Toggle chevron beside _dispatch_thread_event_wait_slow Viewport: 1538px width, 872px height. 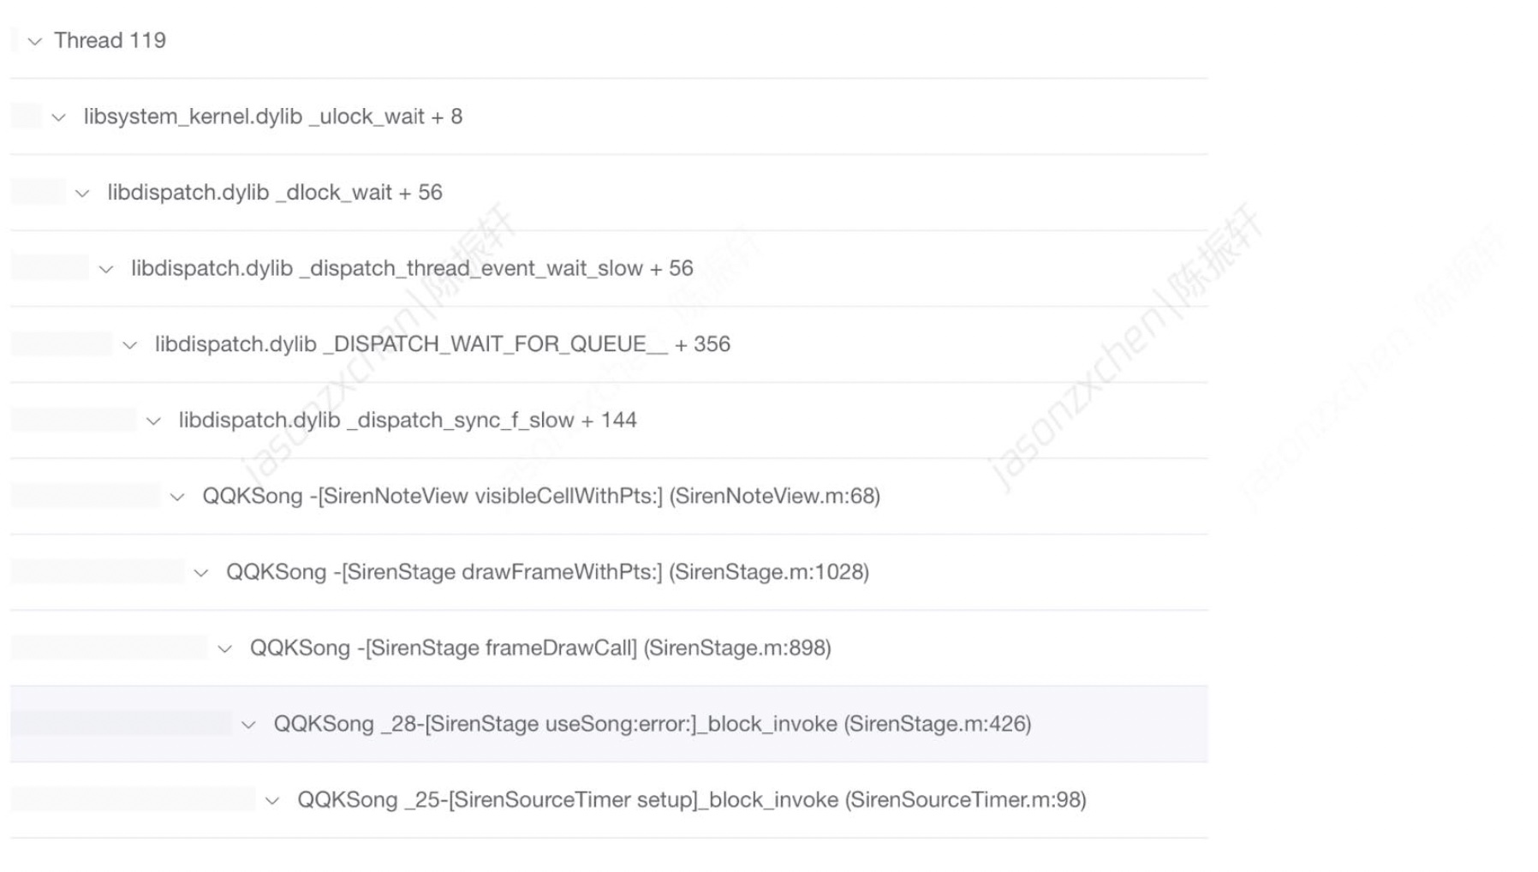pos(106,269)
